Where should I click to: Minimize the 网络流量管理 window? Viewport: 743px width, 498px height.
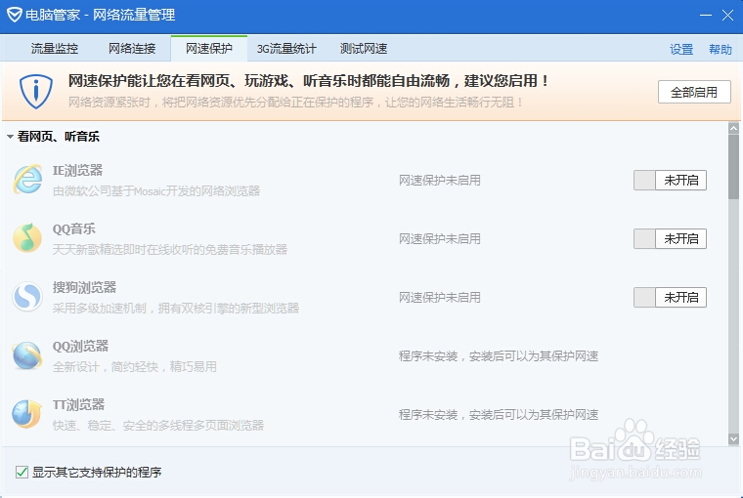(706, 16)
